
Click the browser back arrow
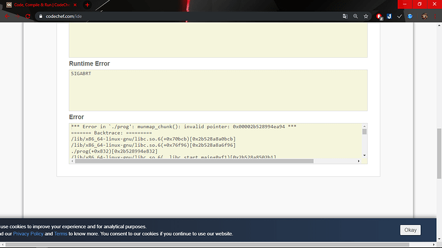(7, 17)
